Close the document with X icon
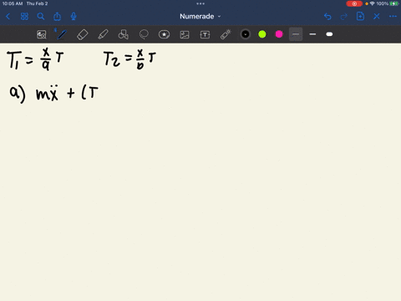The image size is (401, 301). pyautogui.click(x=377, y=17)
